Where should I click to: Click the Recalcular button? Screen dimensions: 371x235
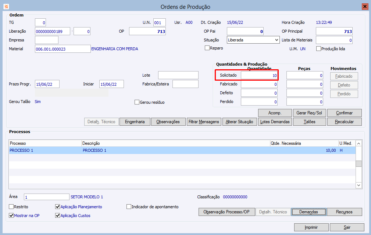pos(344,122)
